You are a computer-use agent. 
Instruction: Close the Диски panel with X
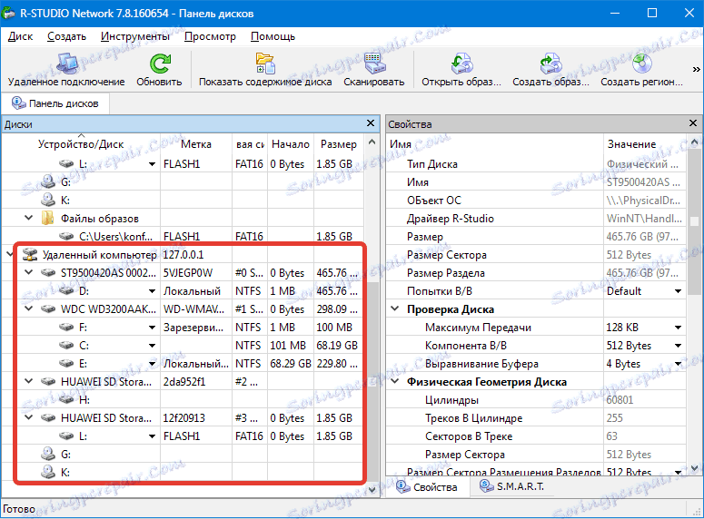(370, 123)
